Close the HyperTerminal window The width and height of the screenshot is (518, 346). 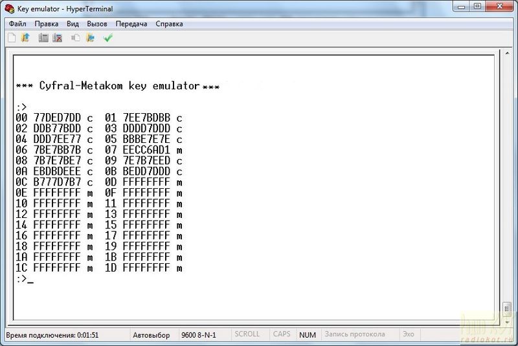(x=500, y=6)
